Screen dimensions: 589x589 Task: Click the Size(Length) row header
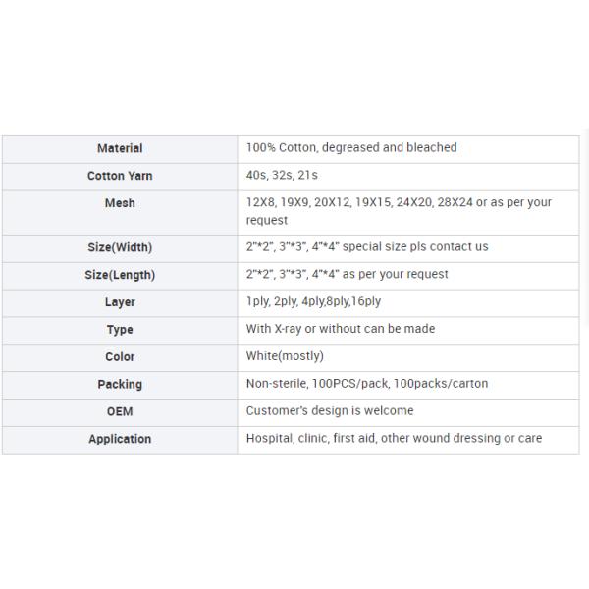click(x=120, y=275)
